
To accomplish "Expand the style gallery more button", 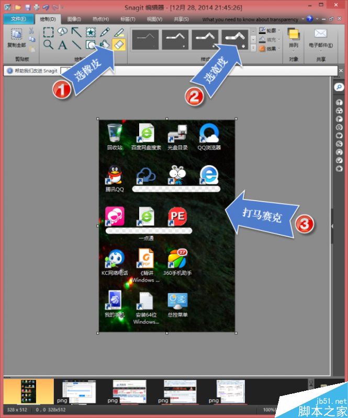I will pos(253,48).
